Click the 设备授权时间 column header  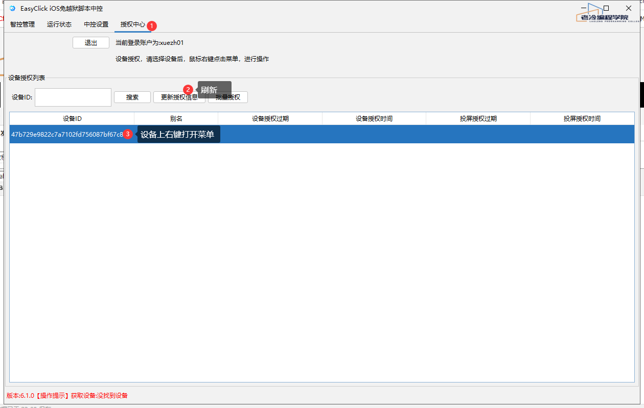click(374, 119)
